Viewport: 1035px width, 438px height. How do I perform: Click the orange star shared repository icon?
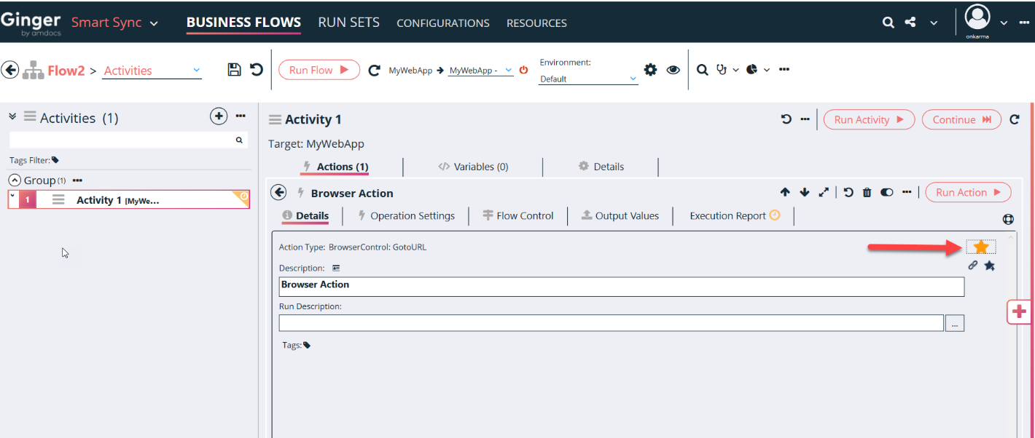pos(981,247)
